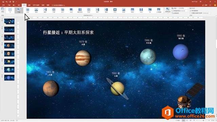
Task: Undo the last action
Action: click(x=6, y=2)
